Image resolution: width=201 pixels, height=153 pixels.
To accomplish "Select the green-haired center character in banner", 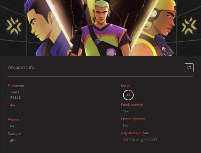I will pyautogui.click(x=101, y=29).
